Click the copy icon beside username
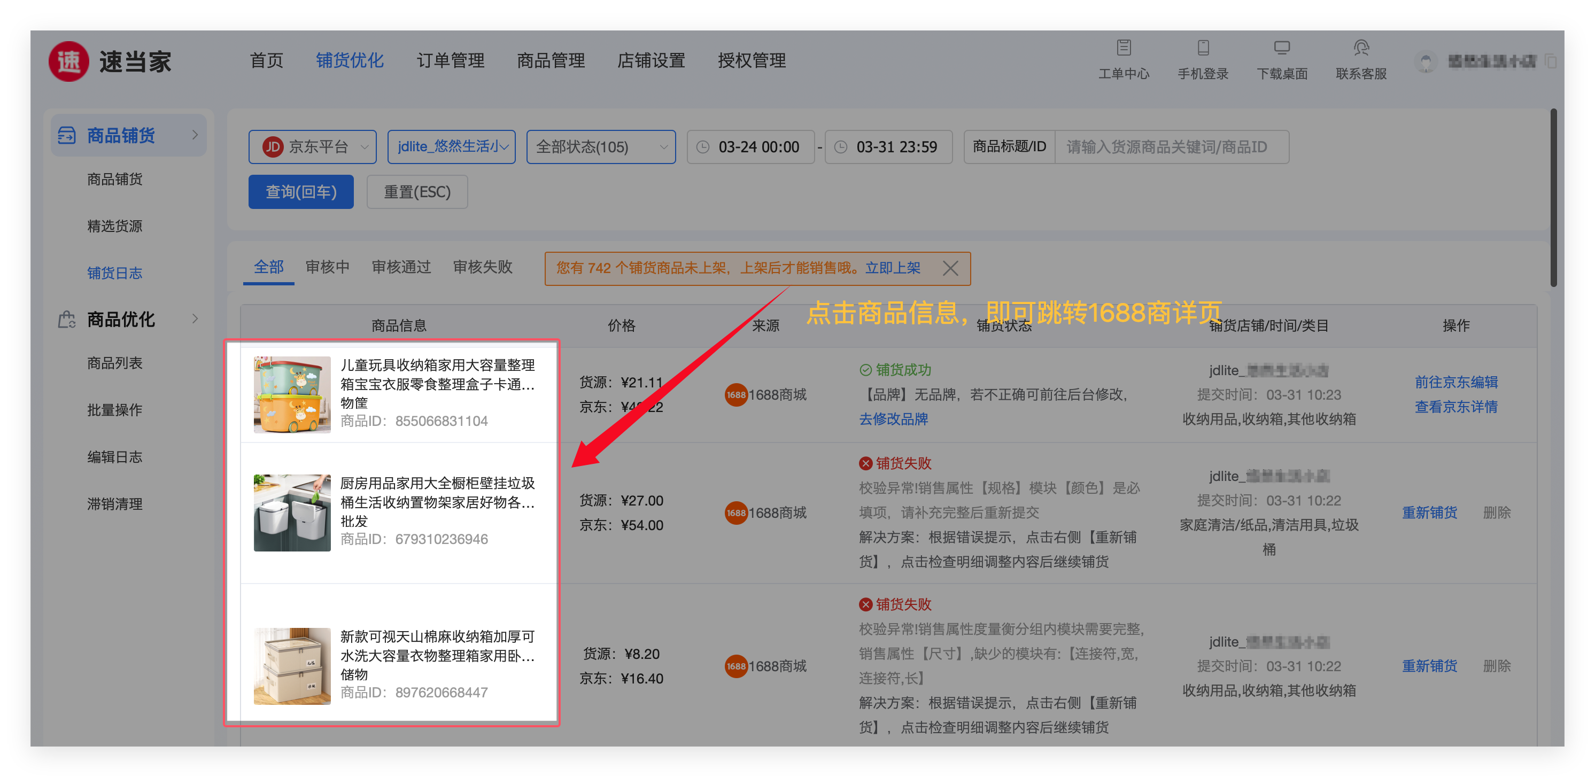1595x777 pixels. (1551, 61)
